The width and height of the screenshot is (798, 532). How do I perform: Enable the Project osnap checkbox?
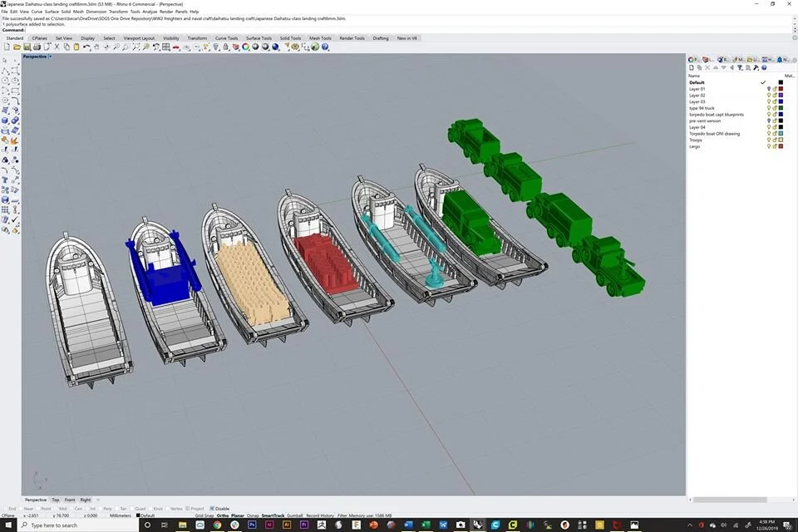(188, 509)
